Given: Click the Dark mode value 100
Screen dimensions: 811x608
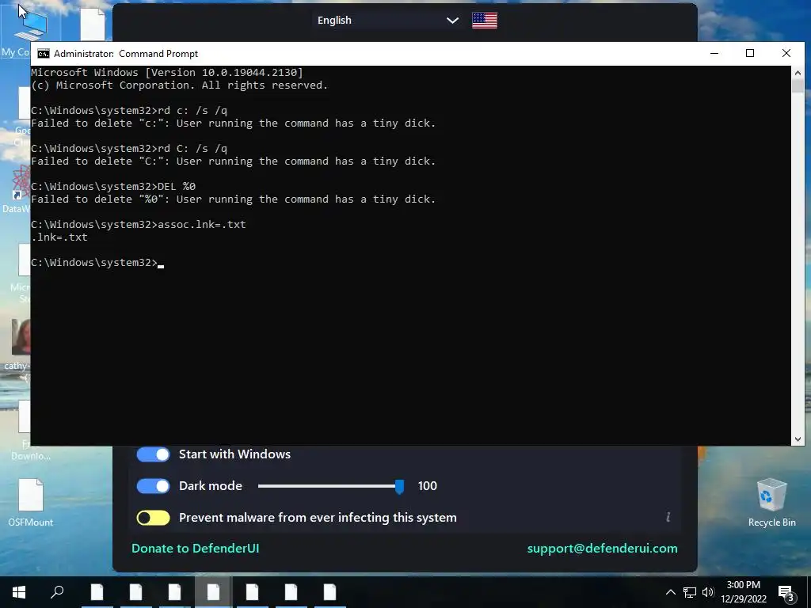Looking at the screenshot, I should (427, 486).
